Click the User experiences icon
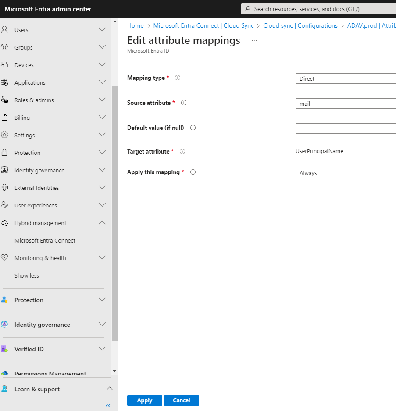The height and width of the screenshot is (411, 396). click(4, 205)
